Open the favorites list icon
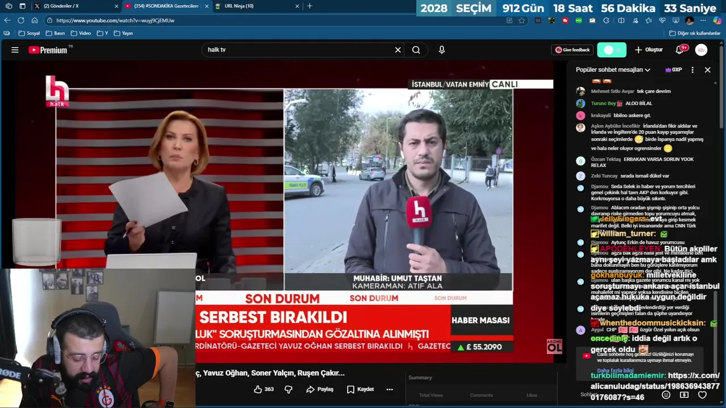The height and width of the screenshot is (408, 726). [x=648, y=20]
